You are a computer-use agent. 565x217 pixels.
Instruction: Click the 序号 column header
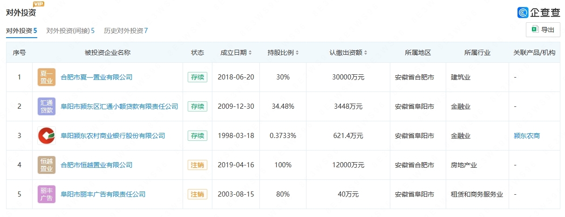click(x=19, y=53)
